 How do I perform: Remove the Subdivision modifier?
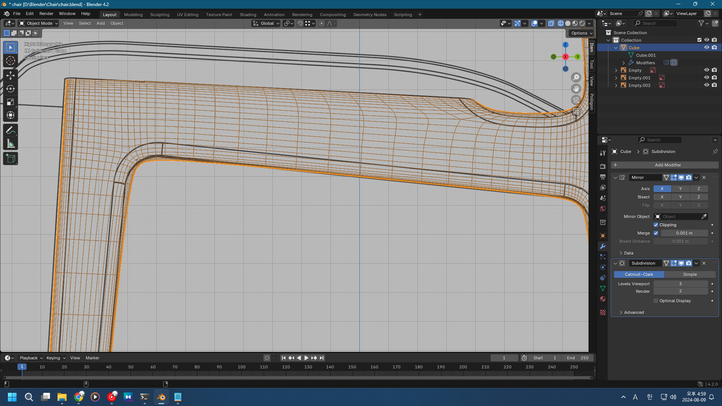(704, 263)
